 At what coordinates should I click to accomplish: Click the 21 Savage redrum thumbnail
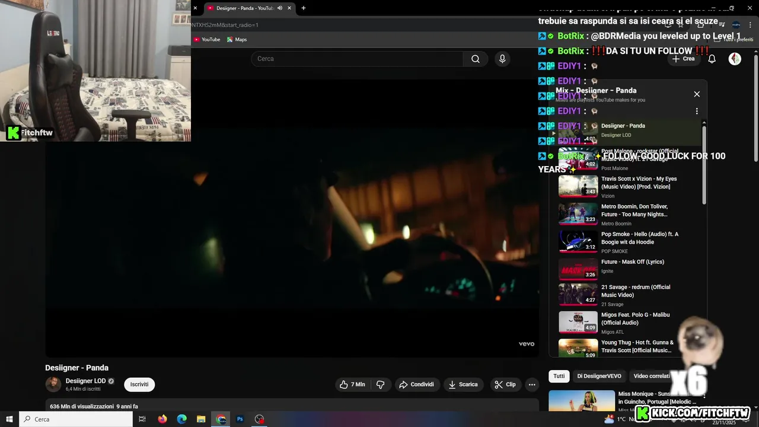[x=578, y=295]
